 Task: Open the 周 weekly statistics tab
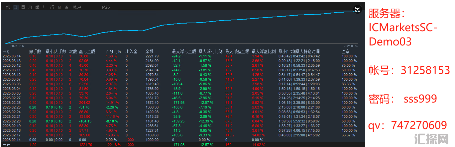click(23, 7)
